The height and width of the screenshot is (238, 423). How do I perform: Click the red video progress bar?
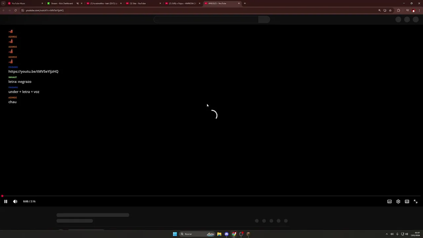click(x=211, y=196)
